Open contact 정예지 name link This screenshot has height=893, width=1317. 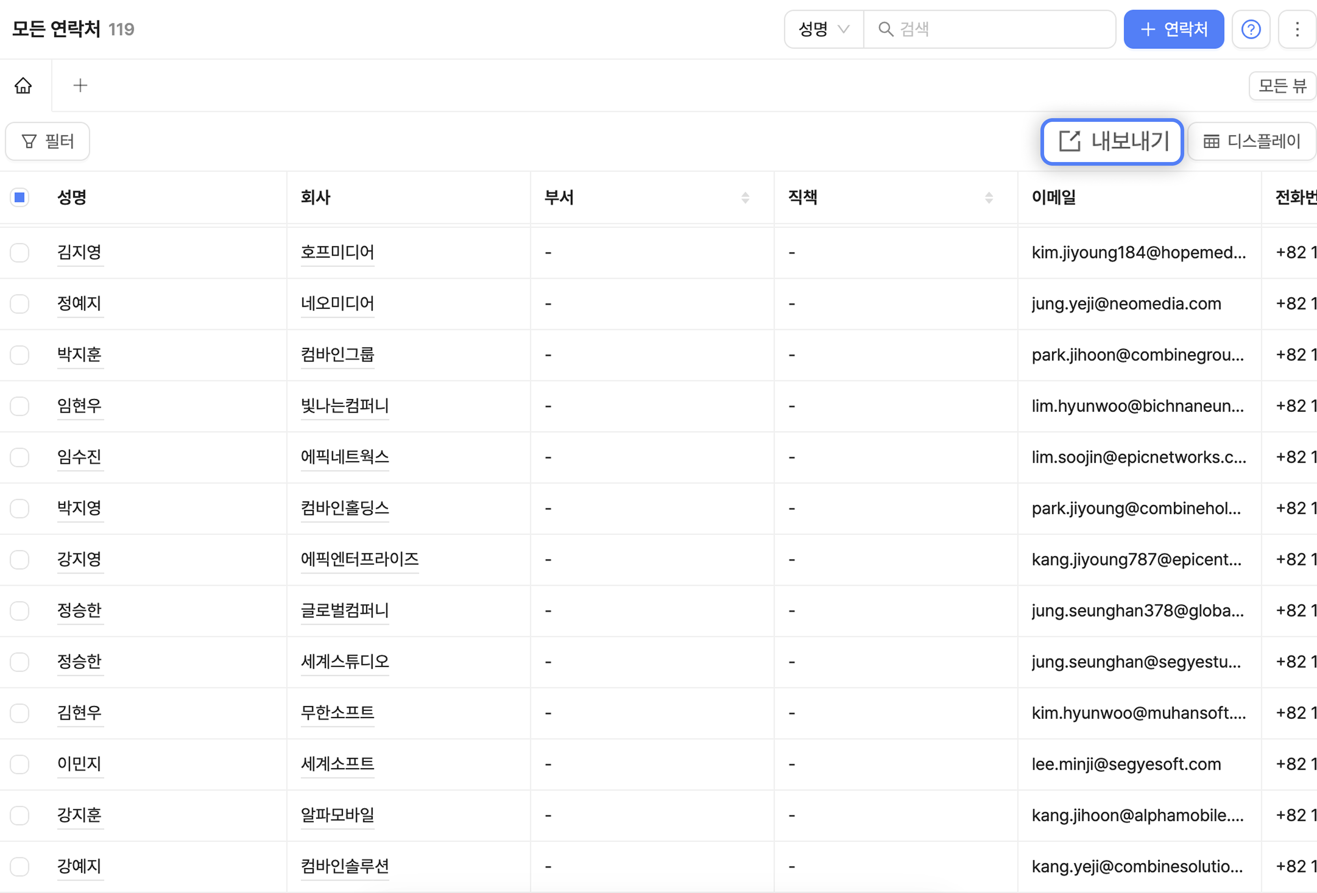click(79, 304)
